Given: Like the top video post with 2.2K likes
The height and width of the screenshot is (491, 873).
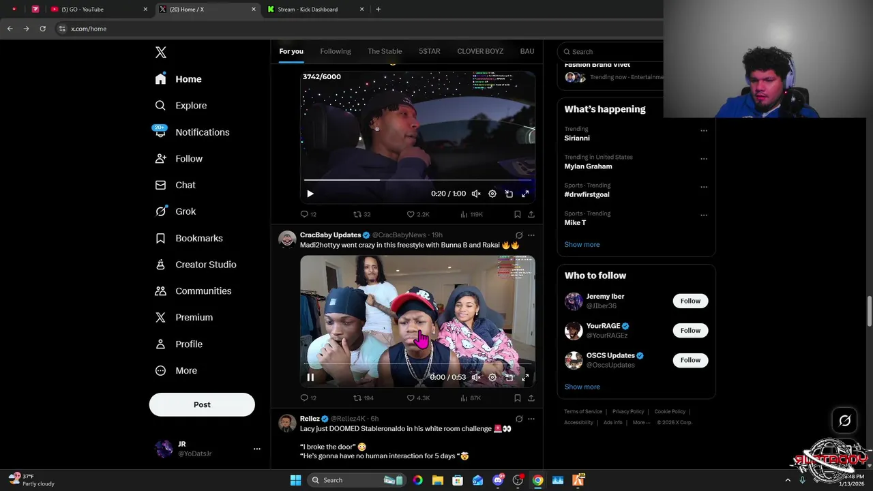Looking at the screenshot, I should tap(411, 214).
